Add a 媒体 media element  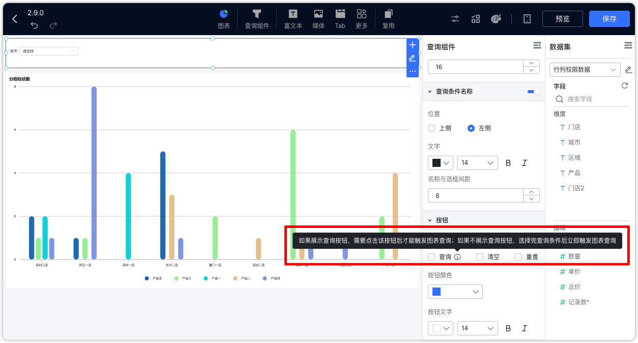pos(318,19)
